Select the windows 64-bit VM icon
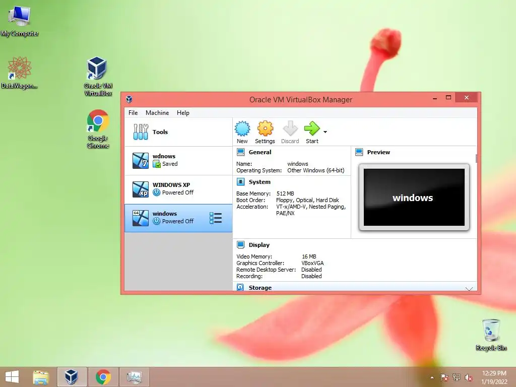 click(140, 218)
